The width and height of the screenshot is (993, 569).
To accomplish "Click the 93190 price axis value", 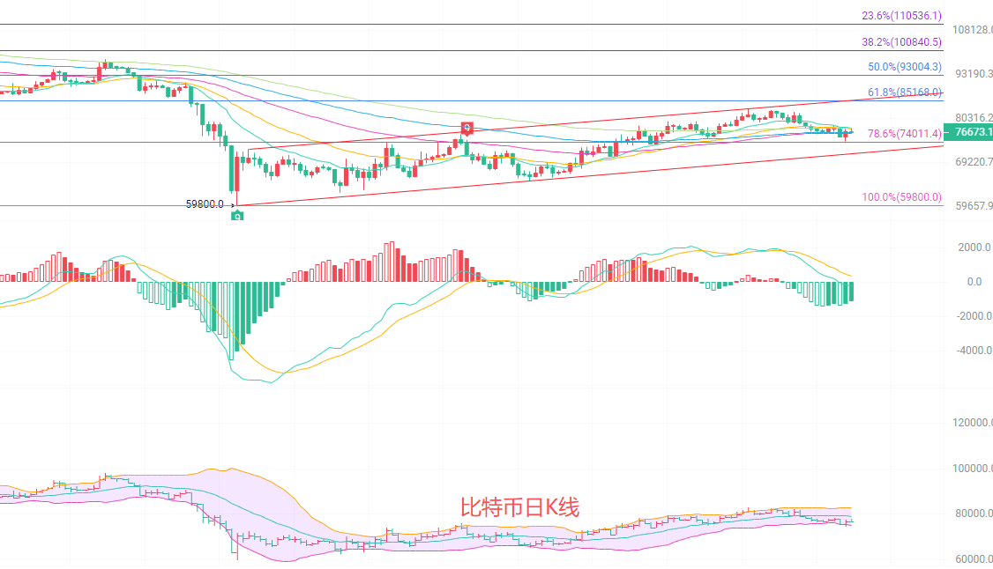I will click(x=974, y=74).
